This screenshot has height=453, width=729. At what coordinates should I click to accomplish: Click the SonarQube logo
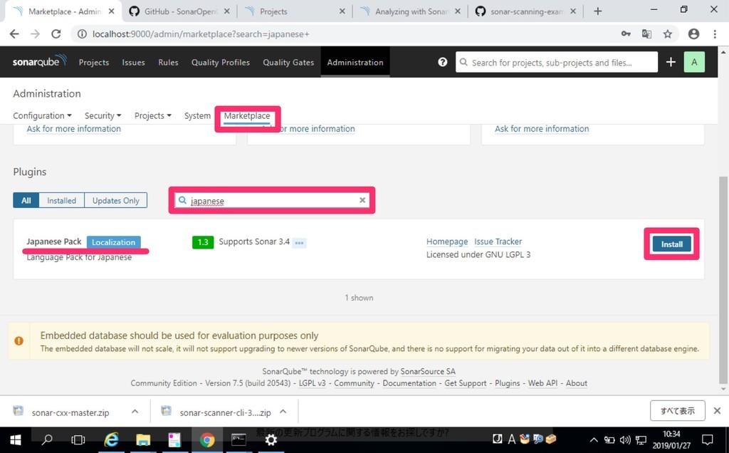[x=40, y=61]
